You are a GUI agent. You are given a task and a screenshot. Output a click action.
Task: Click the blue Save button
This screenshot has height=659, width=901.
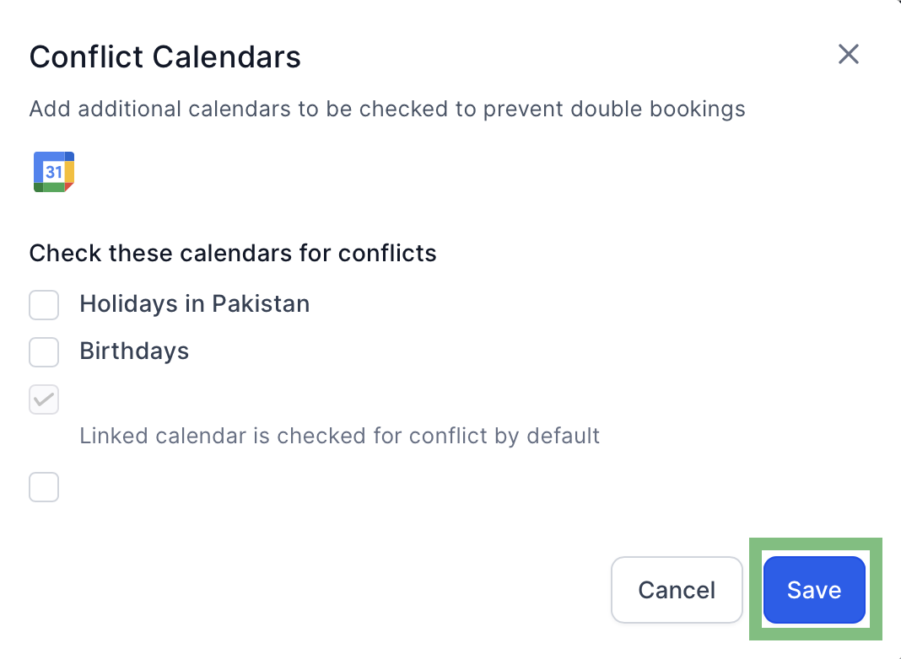pyautogui.click(x=814, y=590)
